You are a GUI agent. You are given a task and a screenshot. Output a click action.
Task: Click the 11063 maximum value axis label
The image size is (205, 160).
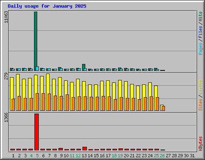6,17
